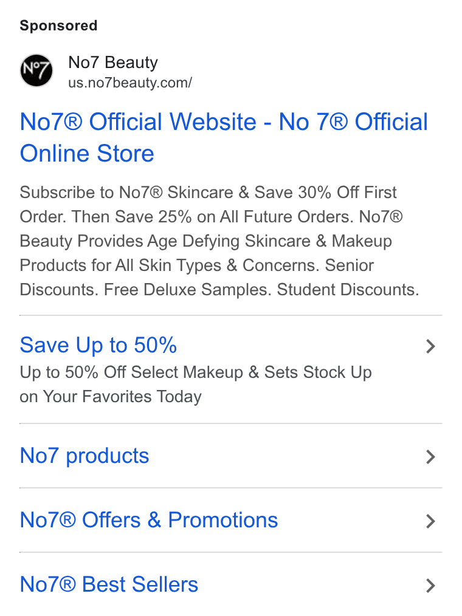Open No7 Offers & Promotions link
Viewport: 462px width, 616px height.
[148, 520]
